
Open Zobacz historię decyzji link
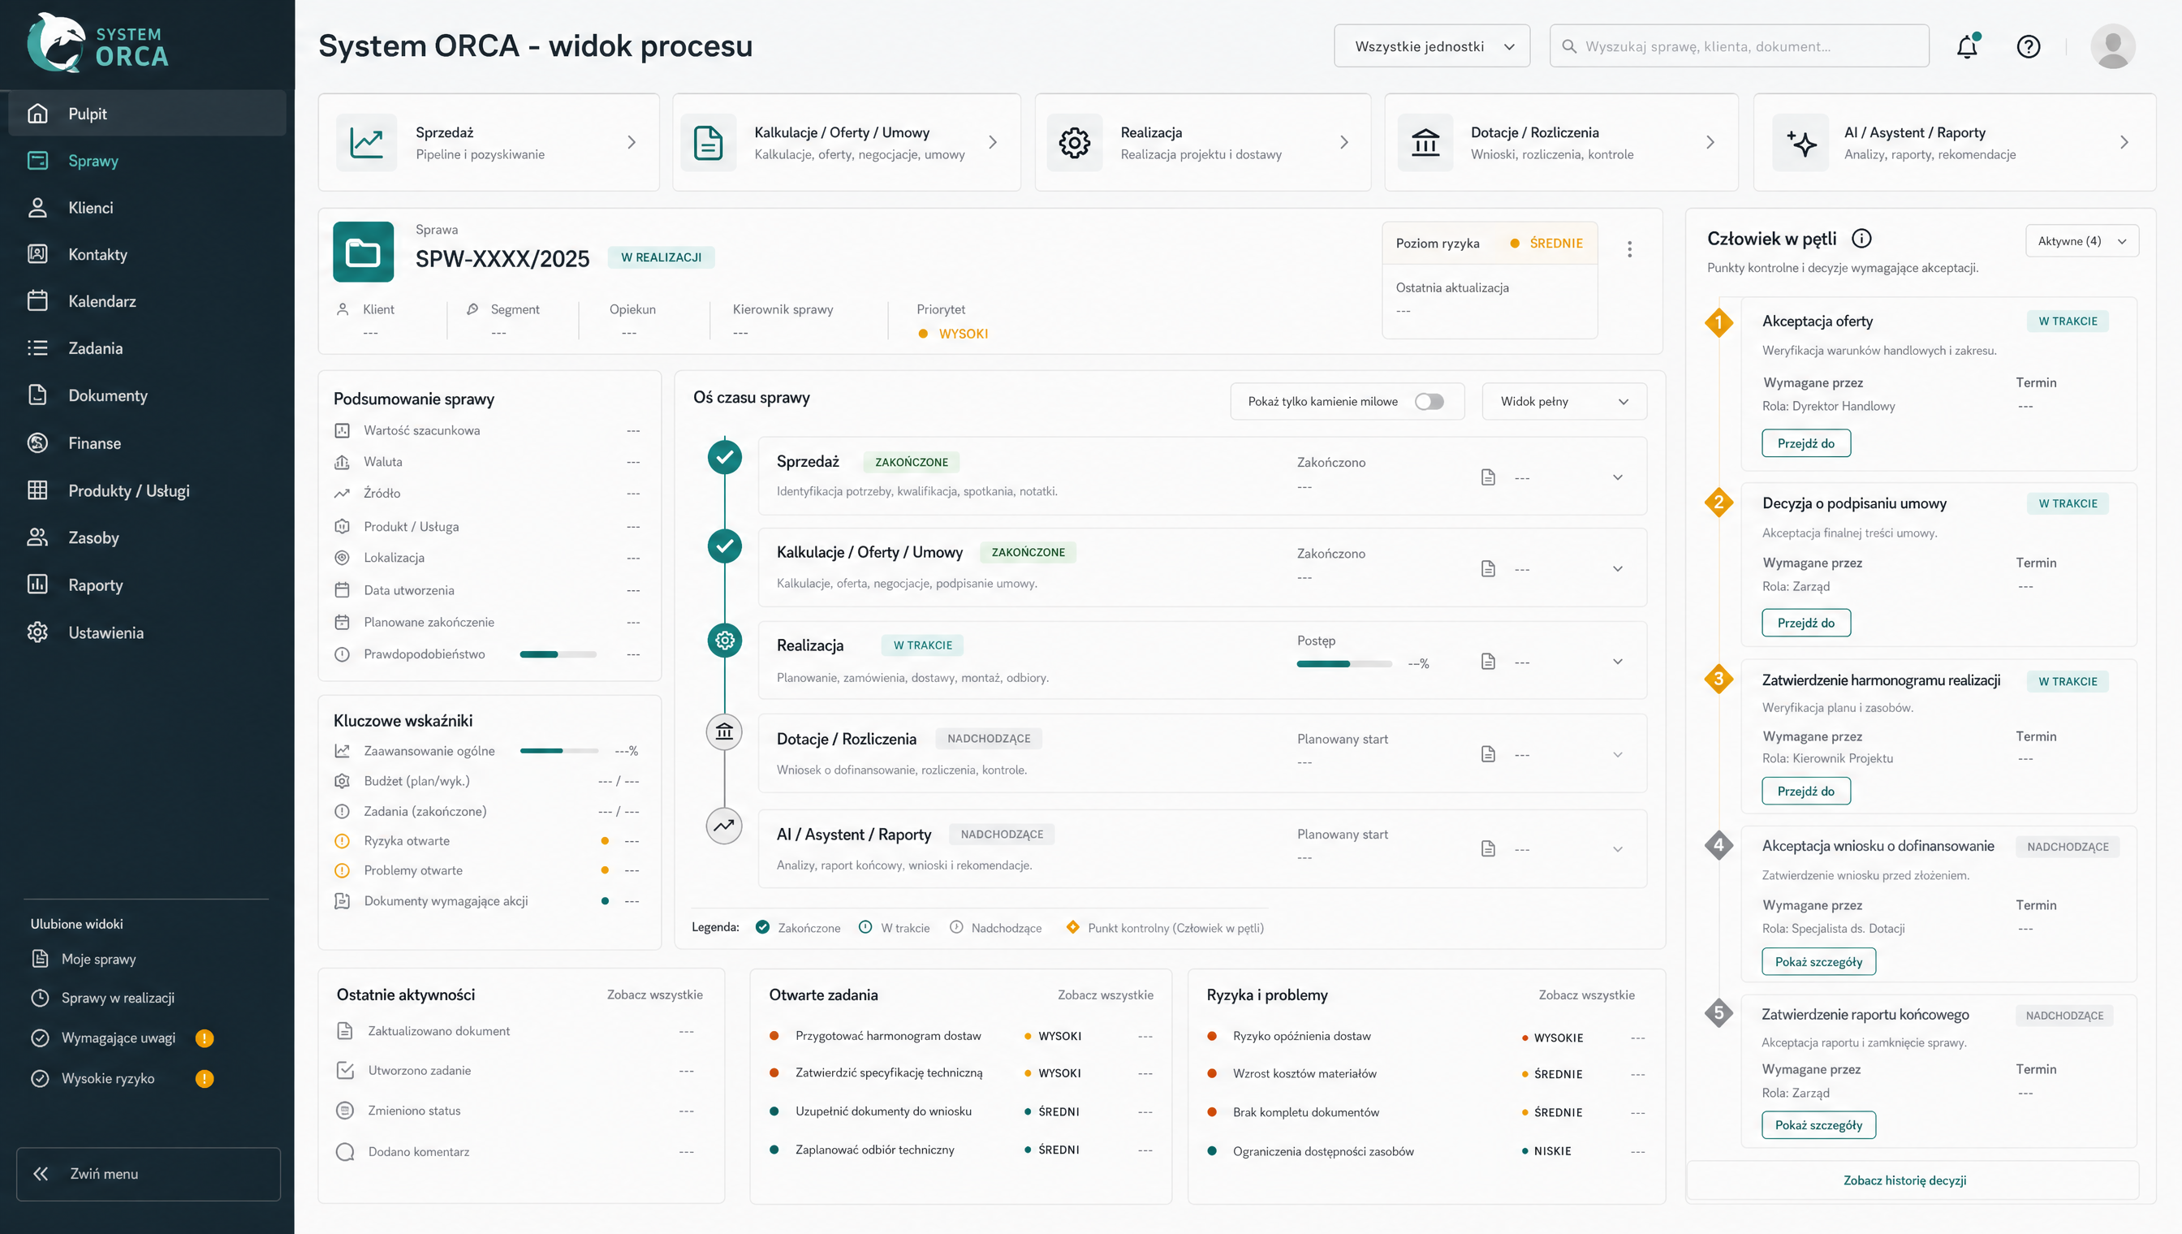click(1904, 1180)
